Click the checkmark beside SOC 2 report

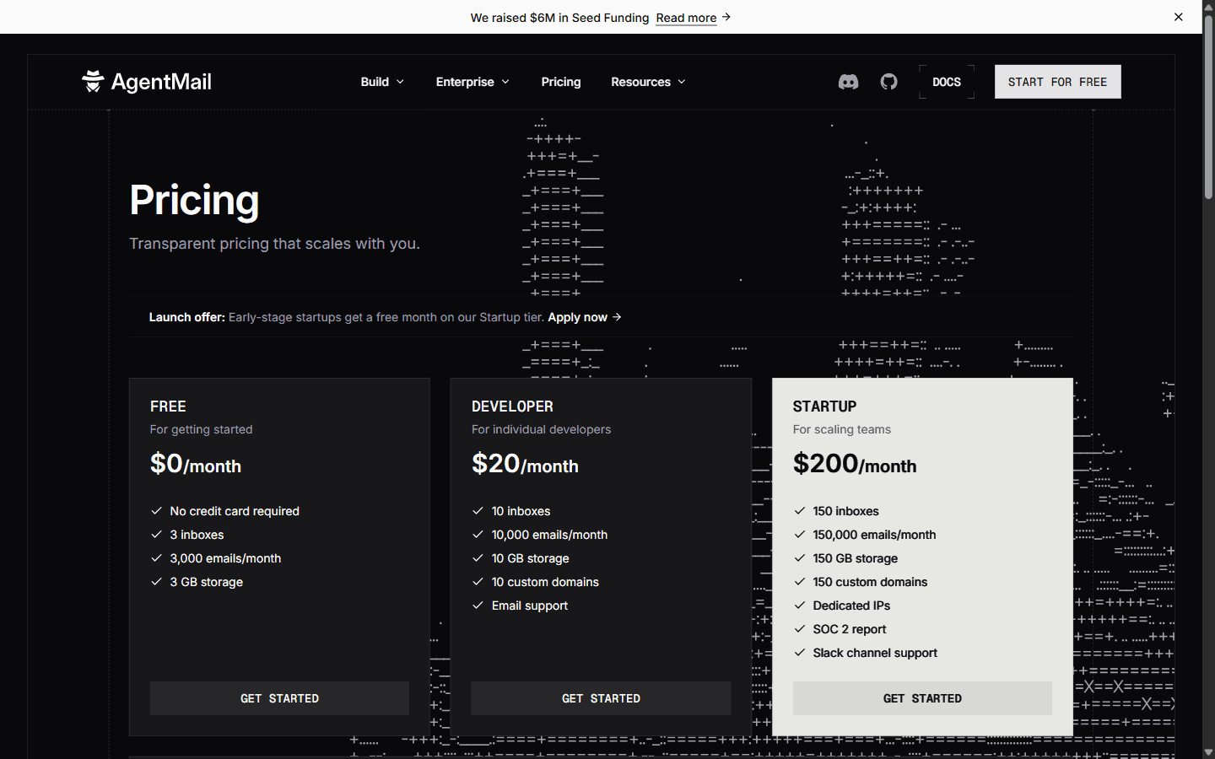pos(799,629)
